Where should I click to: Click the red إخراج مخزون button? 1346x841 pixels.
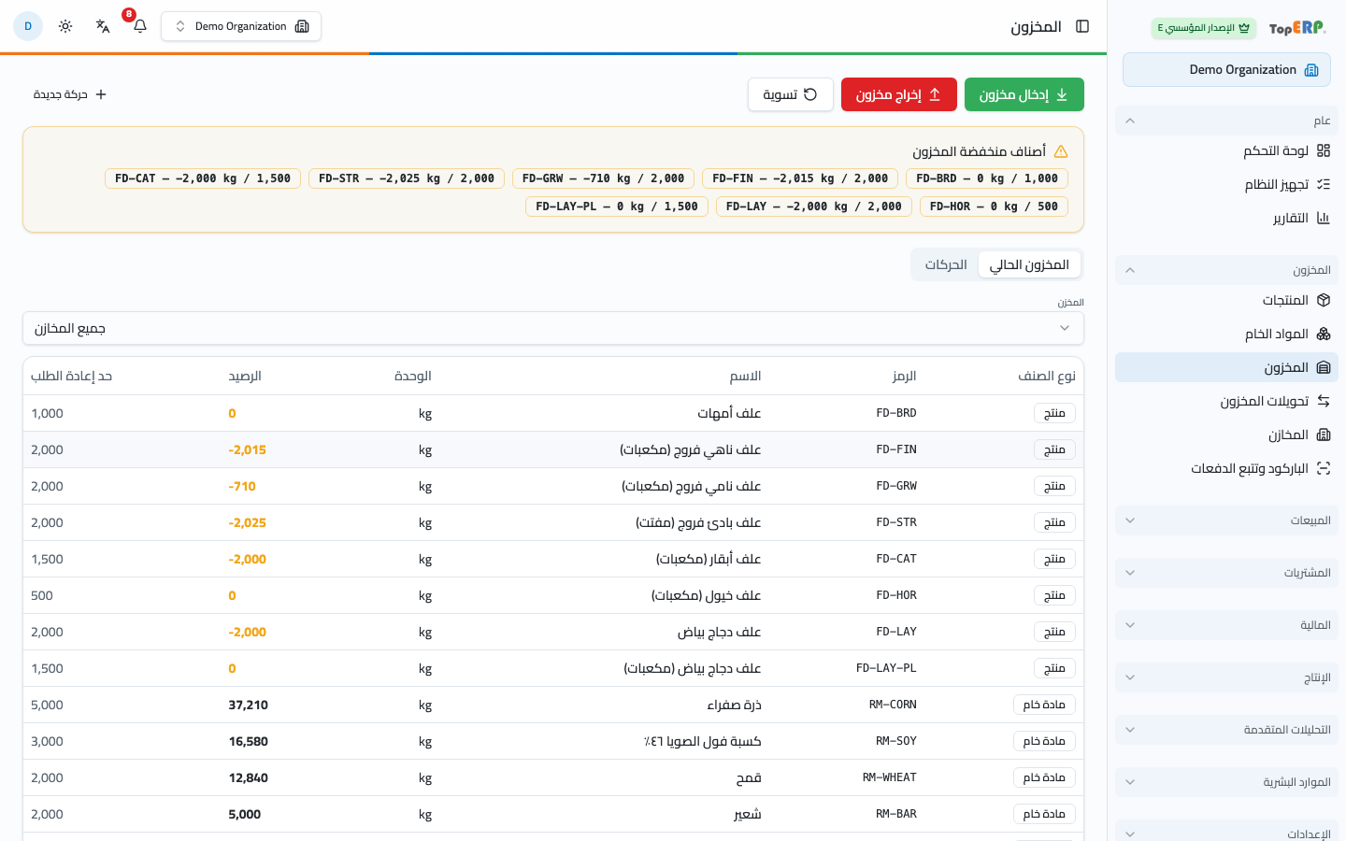(x=899, y=94)
